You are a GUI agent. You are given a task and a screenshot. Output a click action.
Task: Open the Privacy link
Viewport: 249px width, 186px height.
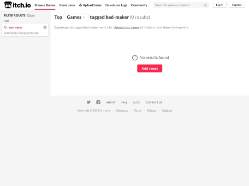[152, 110]
